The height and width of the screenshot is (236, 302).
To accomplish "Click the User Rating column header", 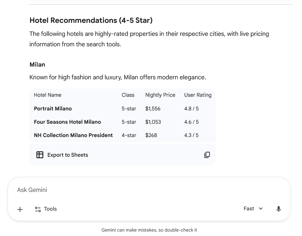I will 198,95.
